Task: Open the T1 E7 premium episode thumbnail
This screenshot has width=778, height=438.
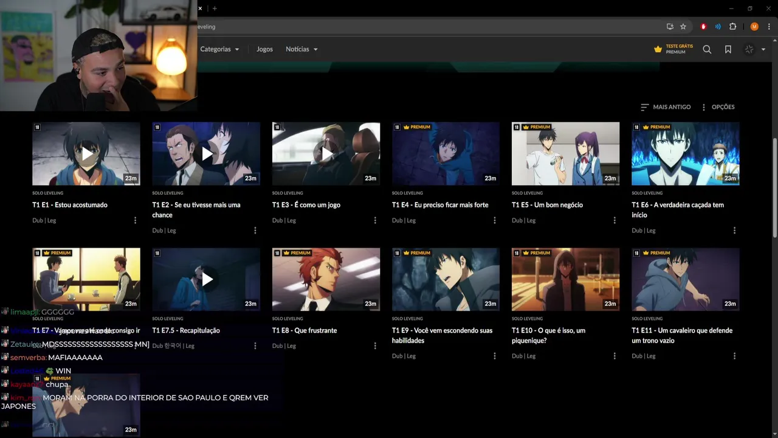Action: 86,279
